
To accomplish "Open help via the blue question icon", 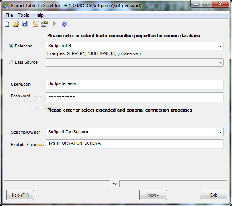I will 64,24.
